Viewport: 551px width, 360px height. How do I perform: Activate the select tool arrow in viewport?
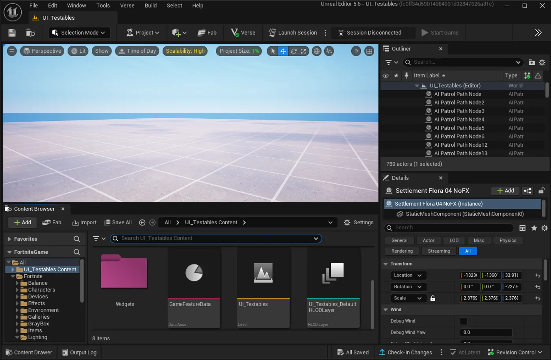pyautogui.click(x=273, y=51)
